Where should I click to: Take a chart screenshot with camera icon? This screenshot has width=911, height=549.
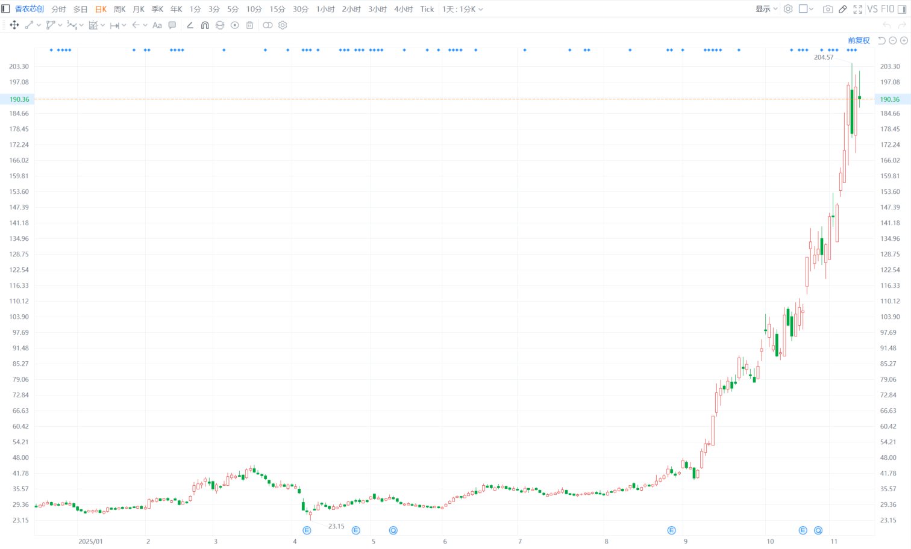click(828, 9)
